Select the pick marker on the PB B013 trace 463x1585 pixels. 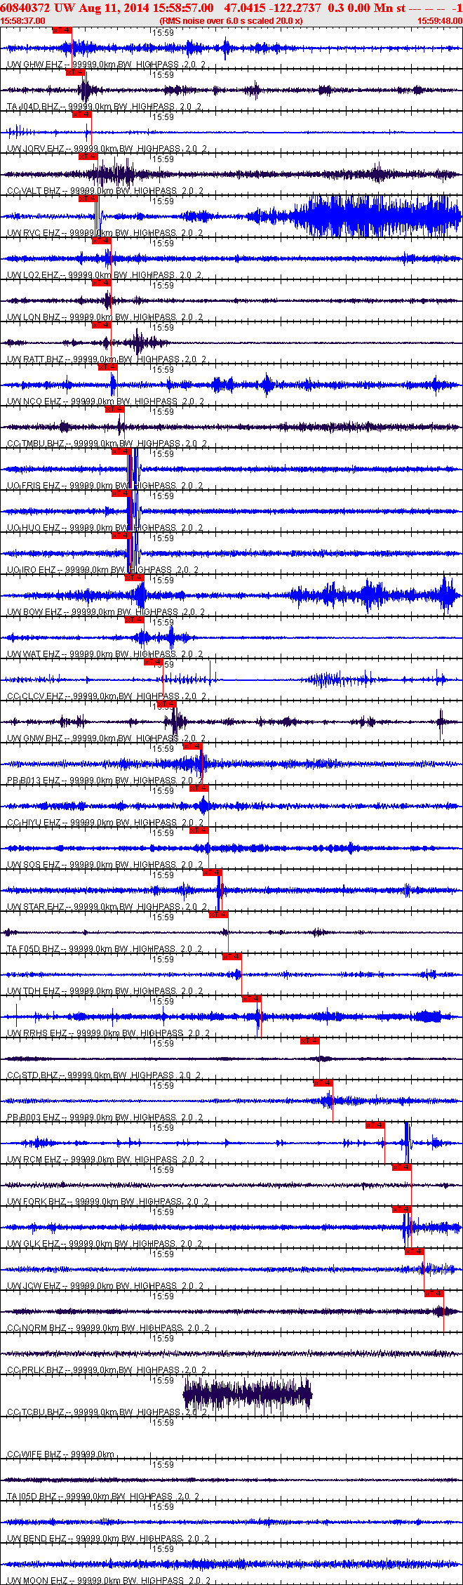[193, 746]
